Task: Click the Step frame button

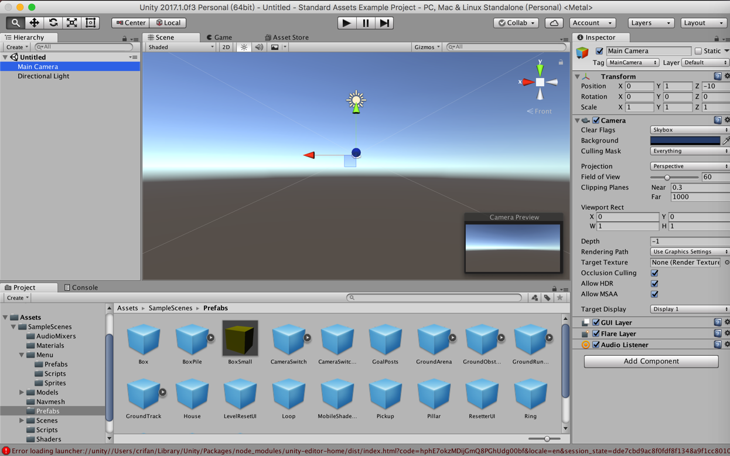Action: point(384,23)
